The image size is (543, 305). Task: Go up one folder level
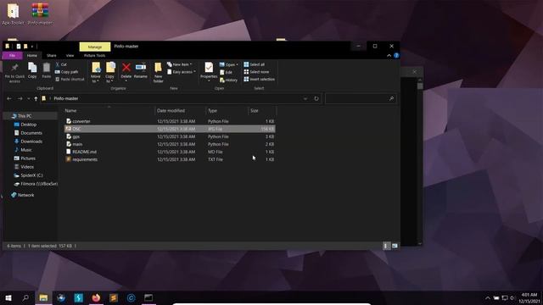[x=36, y=98]
